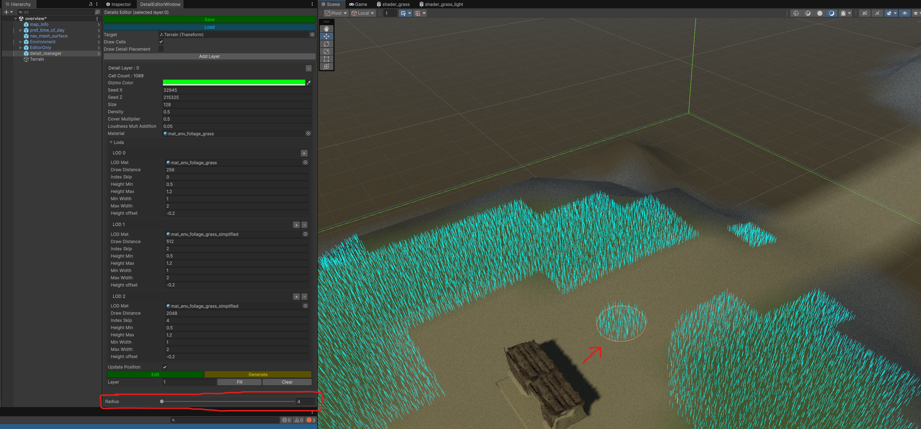Screen dimensions: 921x429
Task: Switch to the Game tab
Action: pyautogui.click(x=358, y=4)
